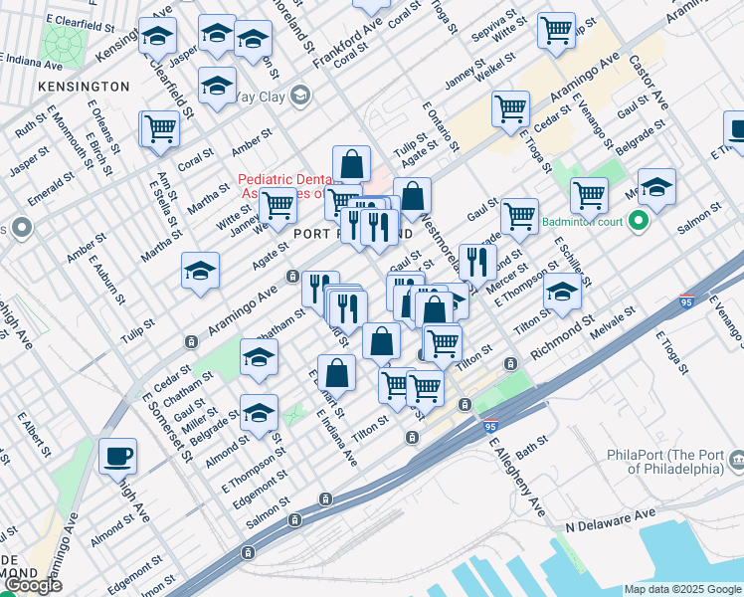The image size is (744, 597).
Task: Click the PhilaPort (The Port of Philadelphia) label
Action: (x=665, y=462)
